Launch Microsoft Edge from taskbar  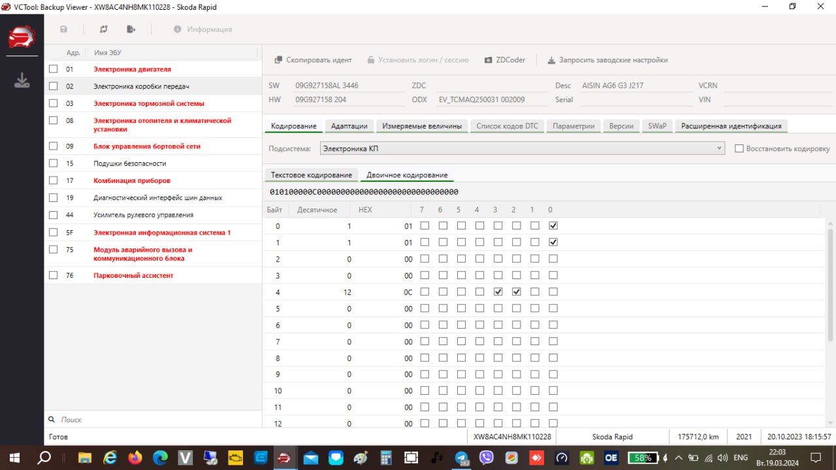(x=160, y=457)
